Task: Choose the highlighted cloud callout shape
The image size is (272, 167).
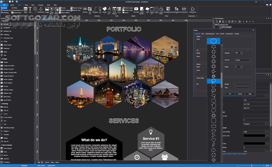Action: click(214, 81)
